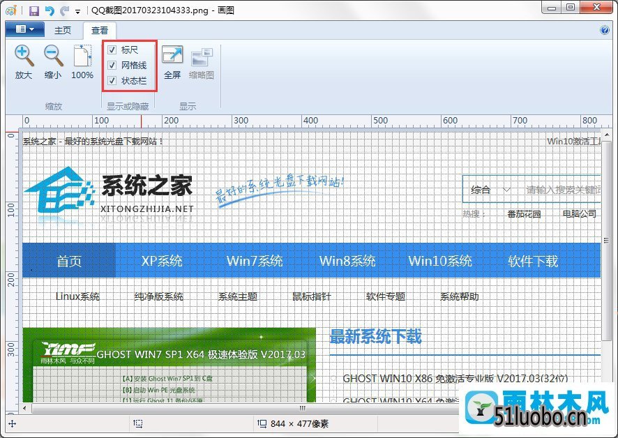Click 鼠标指针 text in the canvas

point(312,296)
